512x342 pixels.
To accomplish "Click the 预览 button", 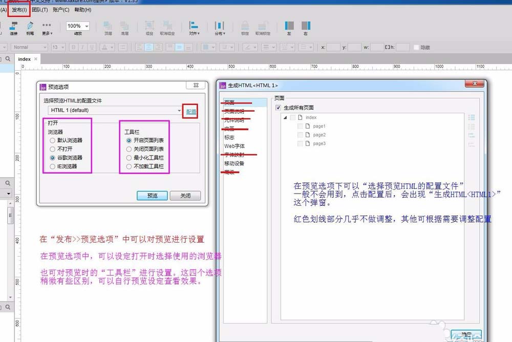I will [x=152, y=196].
